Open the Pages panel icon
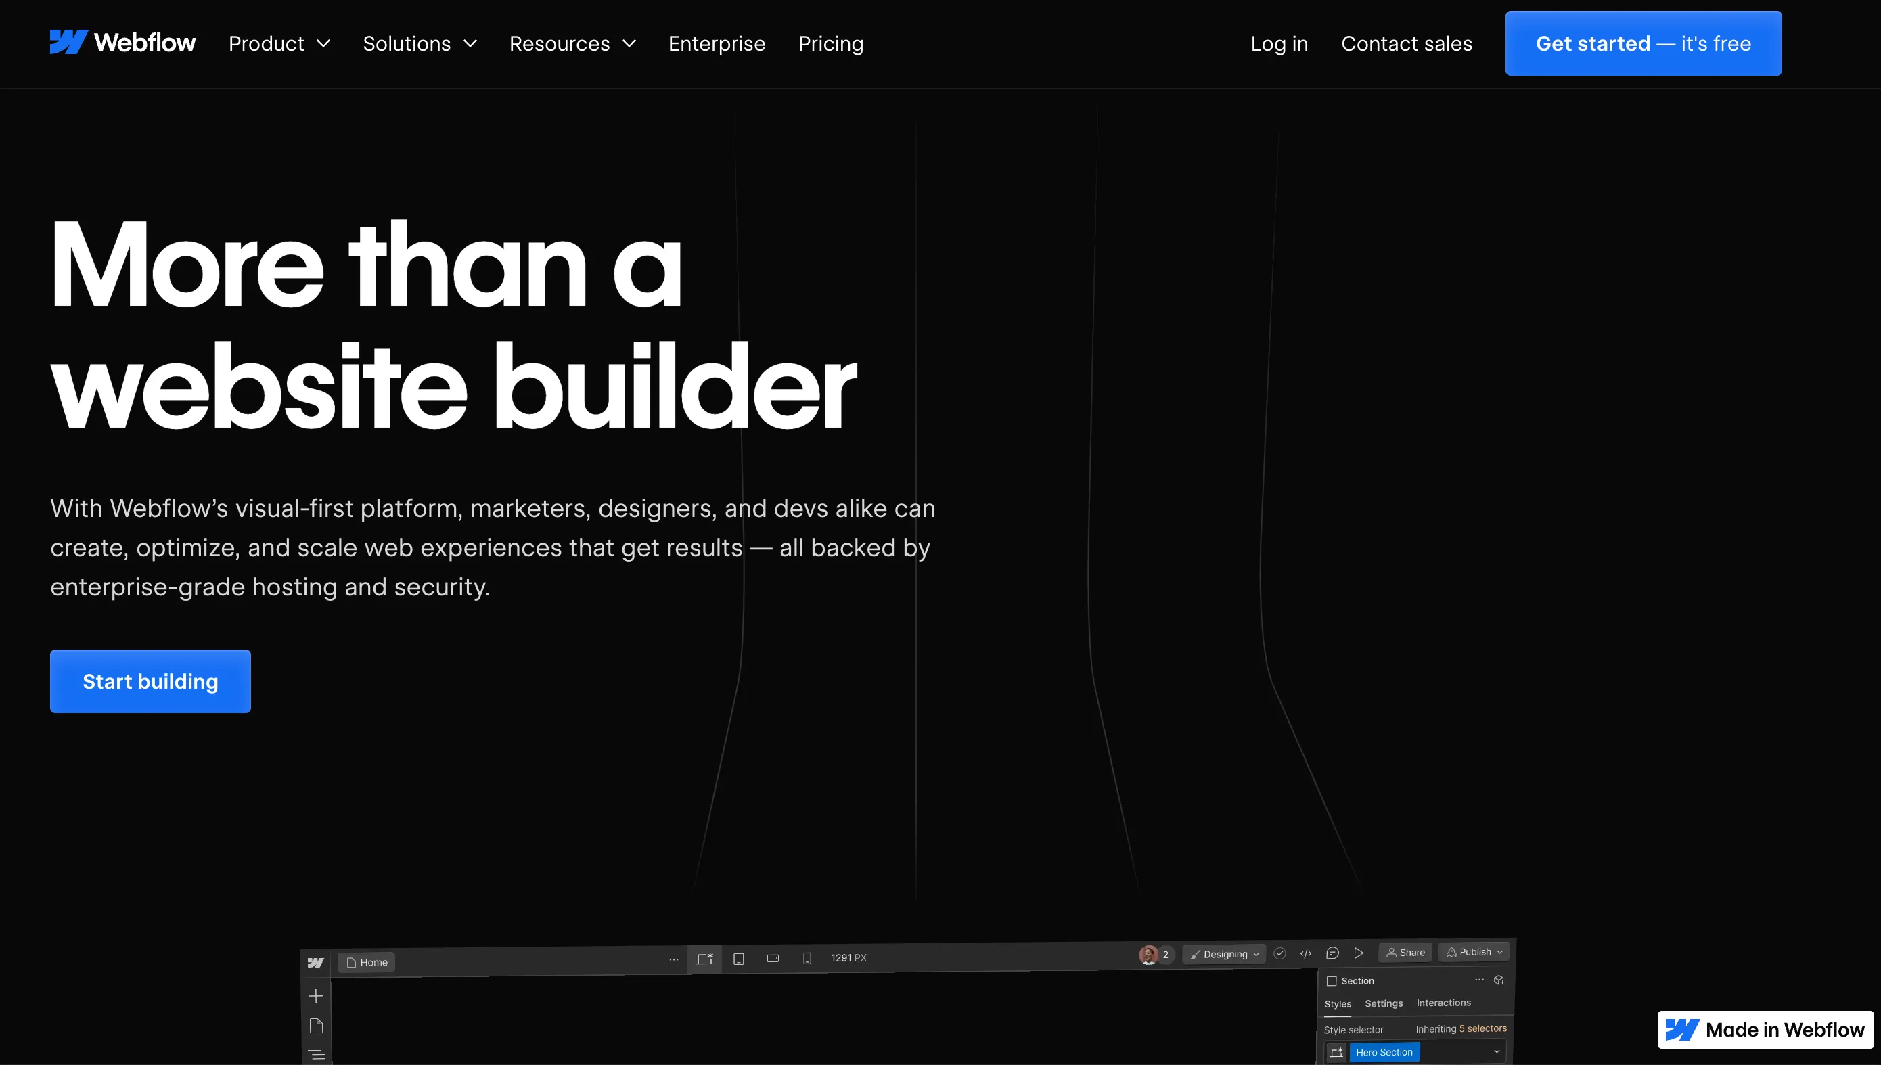The height and width of the screenshot is (1065, 1881). tap(316, 1026)
